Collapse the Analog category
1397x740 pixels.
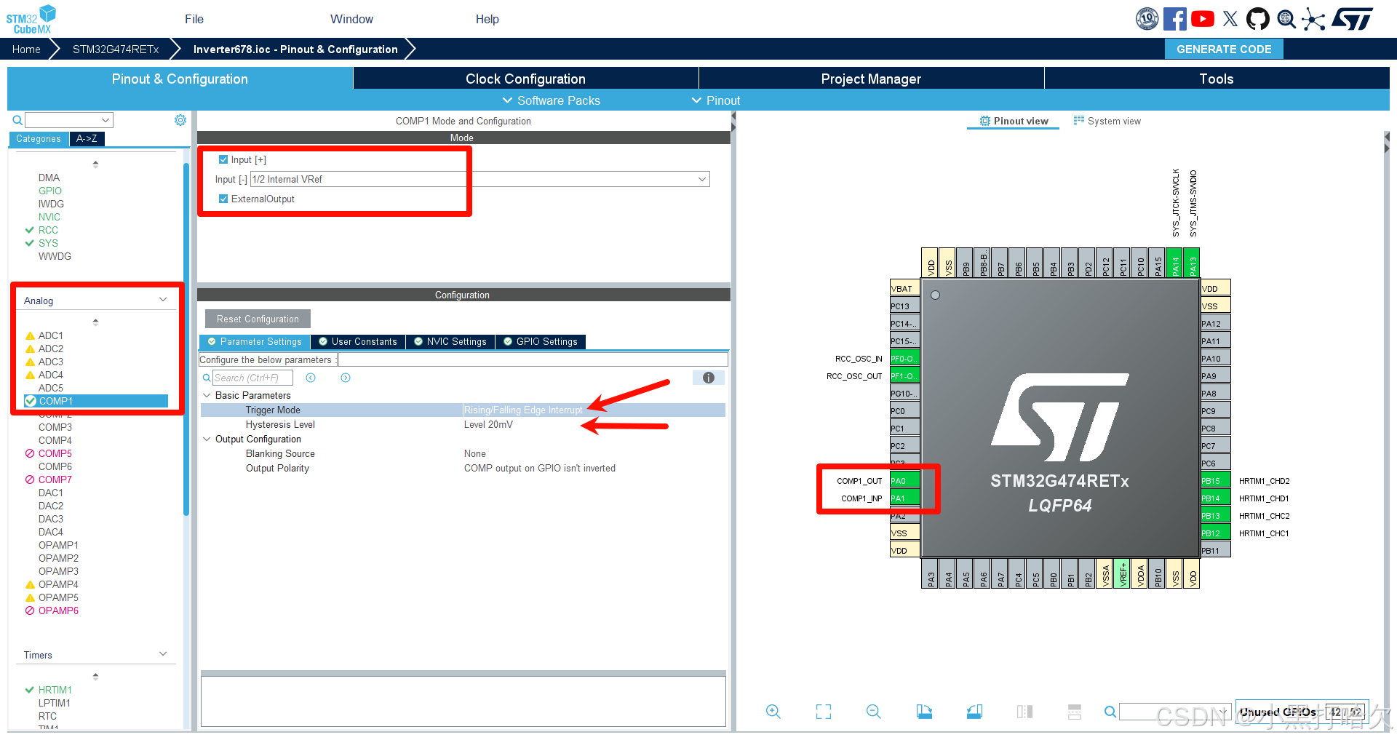pos(163,300)
